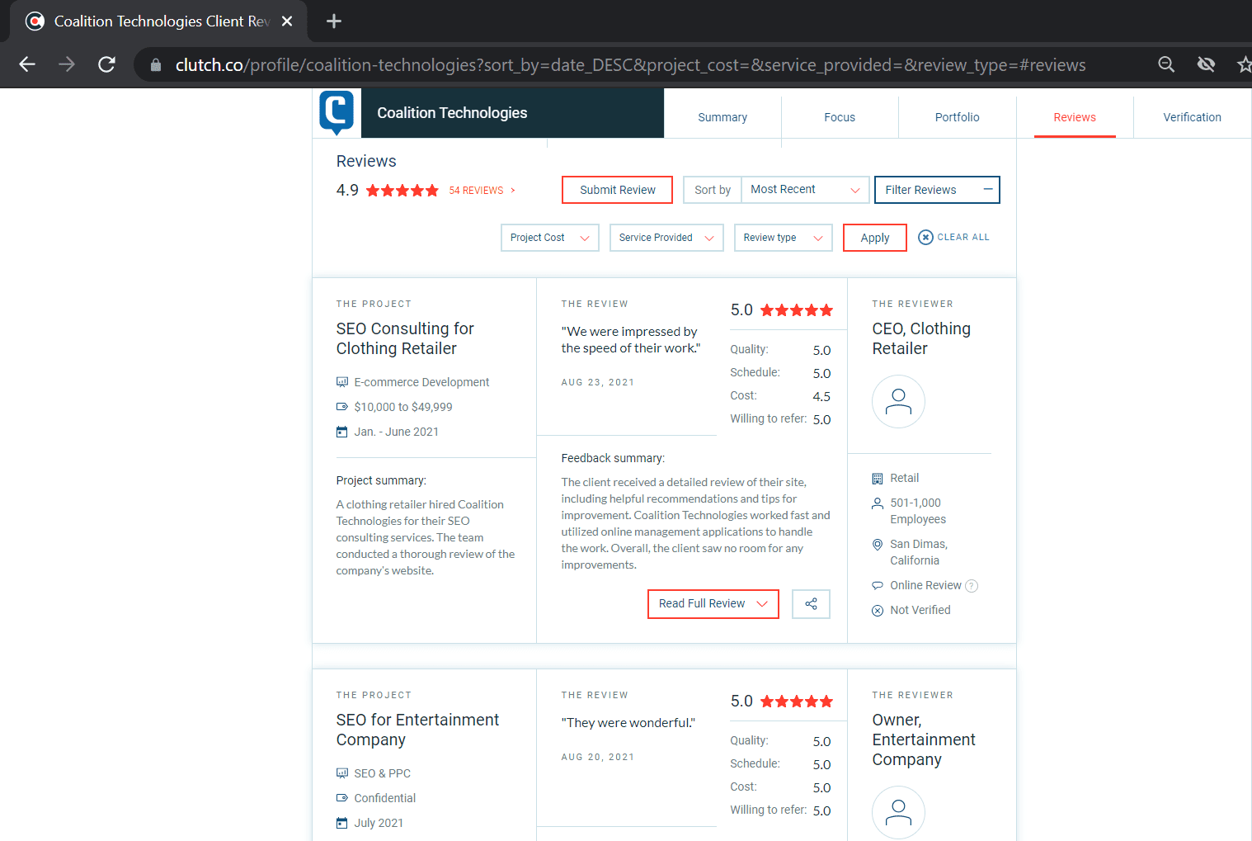
Task: Click the incognito eye-slash icon in address bar
Action: pos(1206,64)
